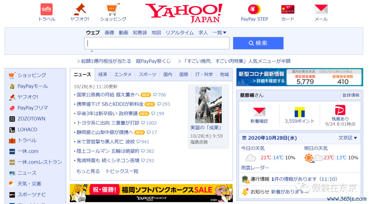Screen dimensions: 369x204
Task: Open the 新型コロナ最新情報 banner
Action: [x=300, y=77]
